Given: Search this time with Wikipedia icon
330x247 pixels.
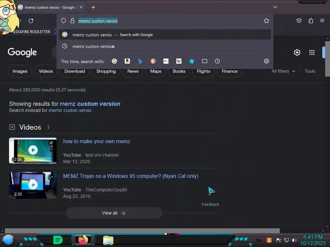Looking at the screenshot, I should [x=179, y=61].
